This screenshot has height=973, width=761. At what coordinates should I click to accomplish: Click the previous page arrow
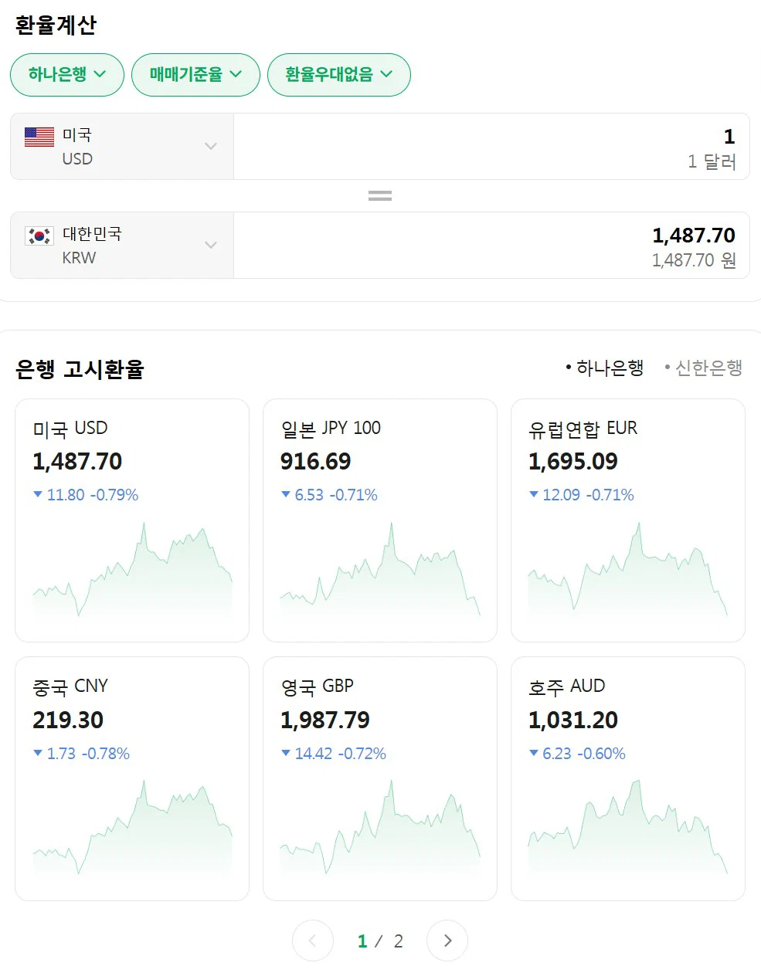pos(313,941)
